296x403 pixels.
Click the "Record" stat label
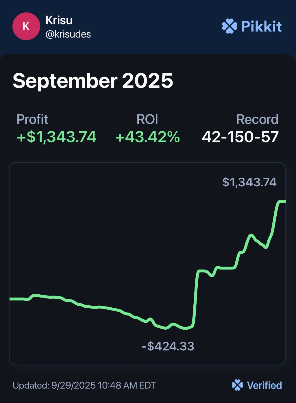[257, 119]
